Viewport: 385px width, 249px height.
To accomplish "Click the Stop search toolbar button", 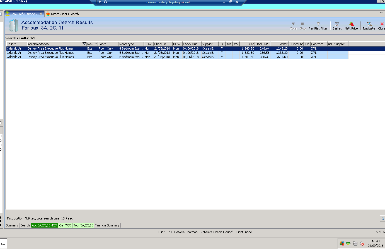I will coord(302,26).
